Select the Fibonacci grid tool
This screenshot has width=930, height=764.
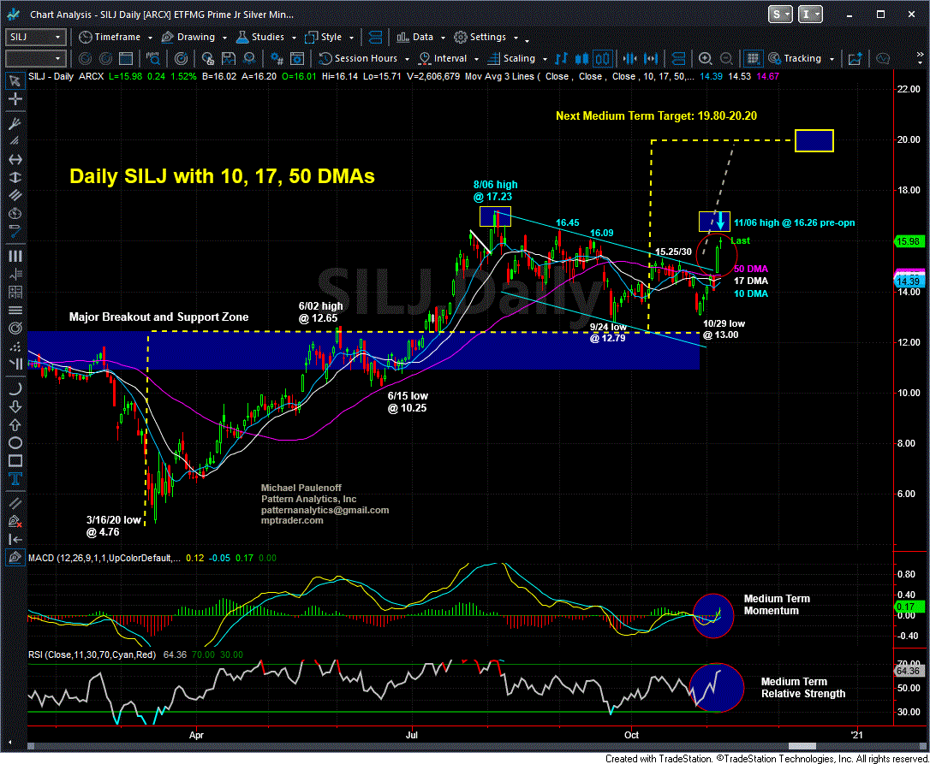[x=15, y=292]
